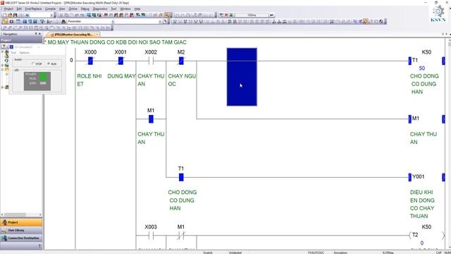Click the GX Simulator2 window icon
Screen dimensions: 451x254
(11, 47)
